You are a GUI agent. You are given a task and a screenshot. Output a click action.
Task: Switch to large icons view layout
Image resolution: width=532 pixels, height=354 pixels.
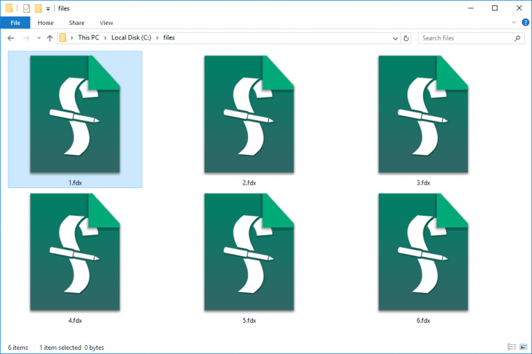(x=524, y=347)
